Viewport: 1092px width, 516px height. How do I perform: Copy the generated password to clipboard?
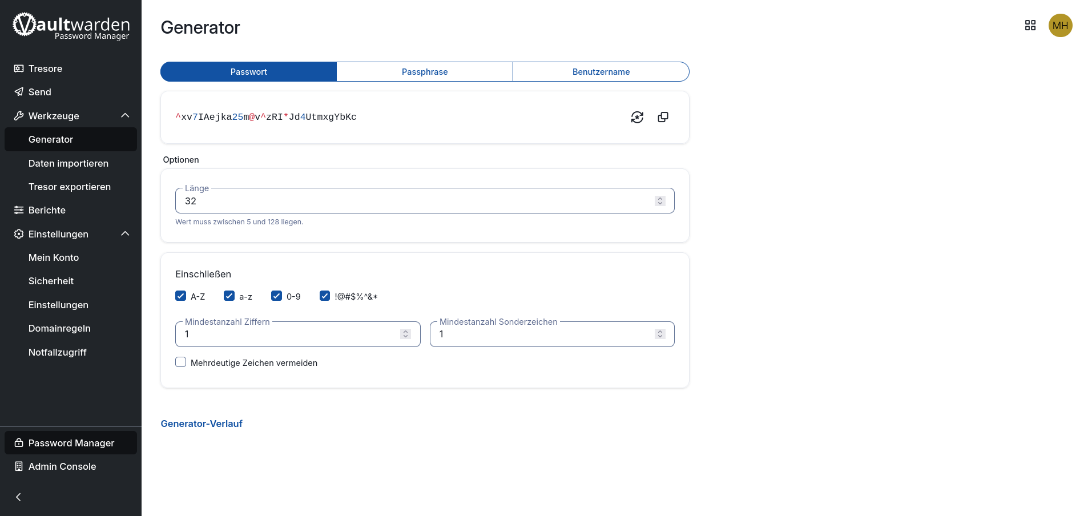coord(663,117)
